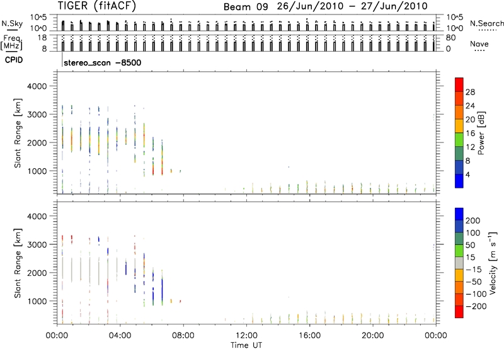This screenshot has width=504, height=349.
Task: Click the Velocity [m s-1] colorbar title
Action: click(x=493, y=263)
